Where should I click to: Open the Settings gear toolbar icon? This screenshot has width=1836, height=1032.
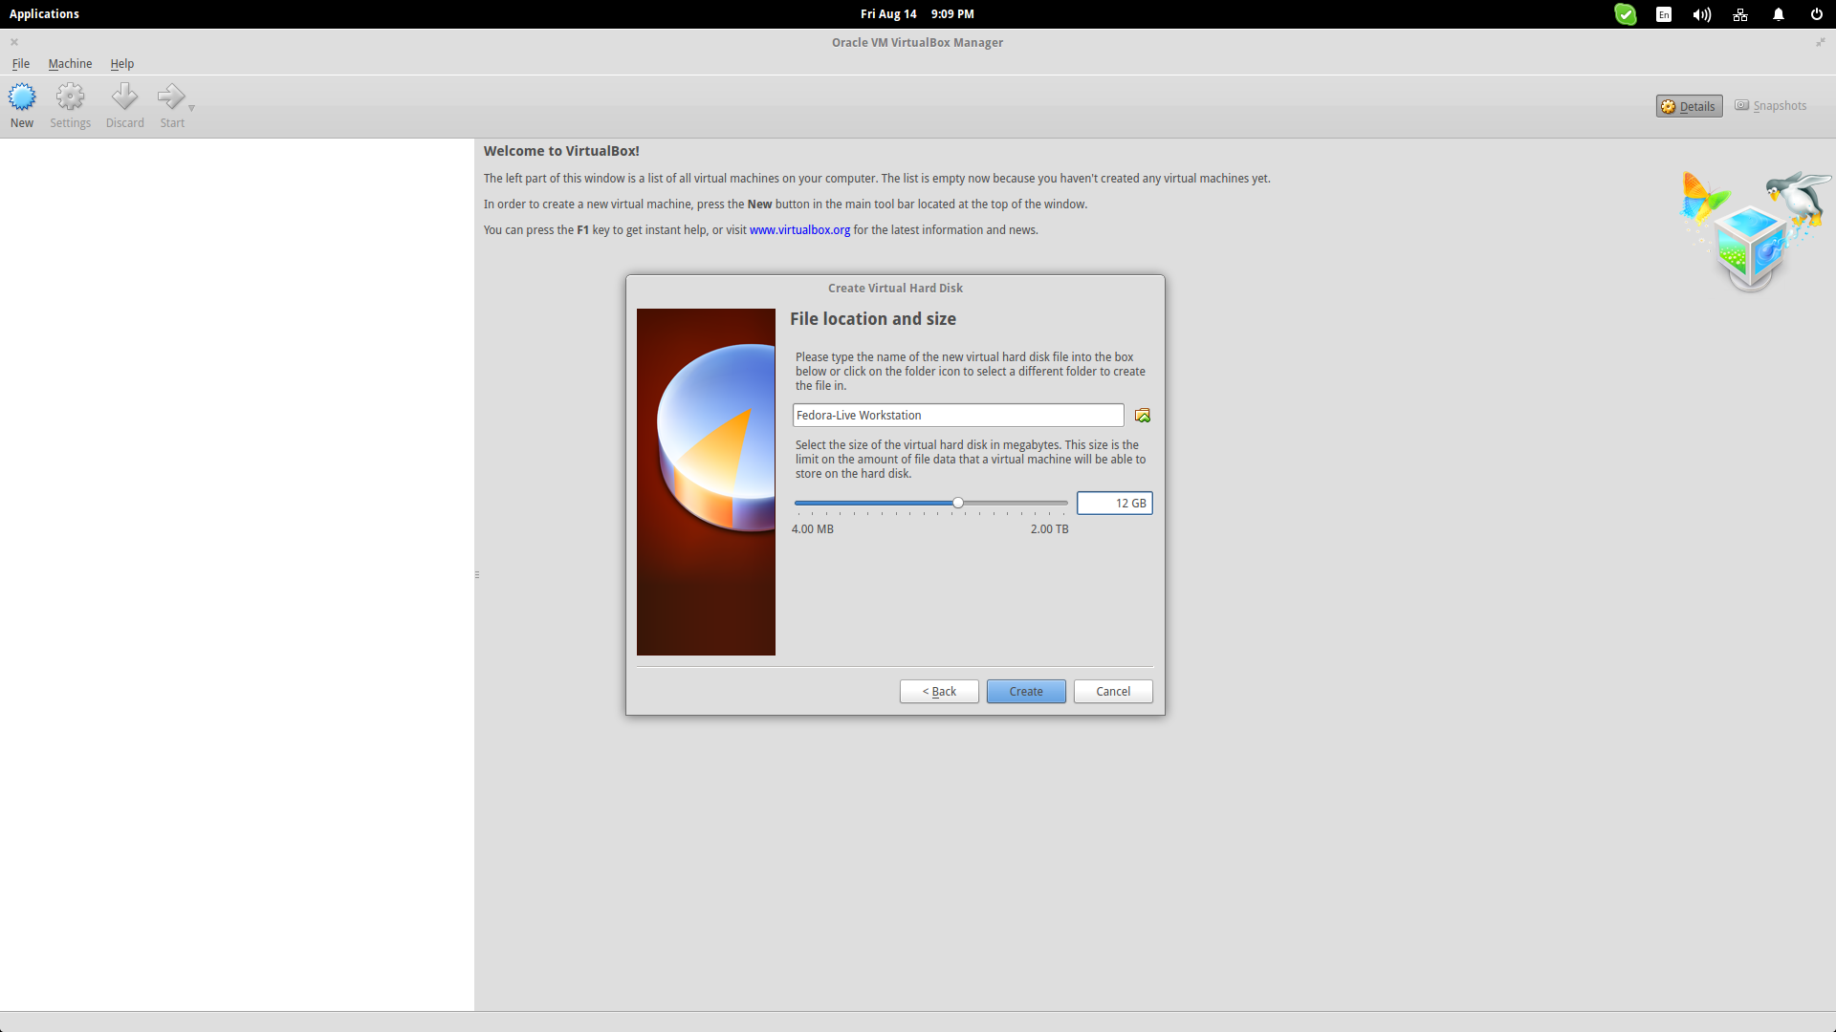70,105
